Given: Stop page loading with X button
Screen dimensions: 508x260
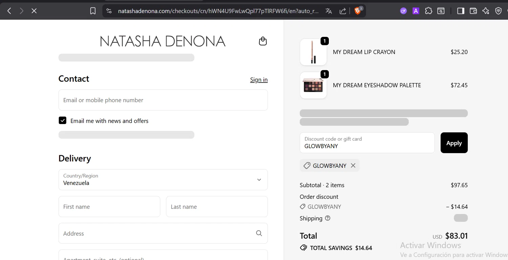Looking at the screenshot, I should pos(34,11).
